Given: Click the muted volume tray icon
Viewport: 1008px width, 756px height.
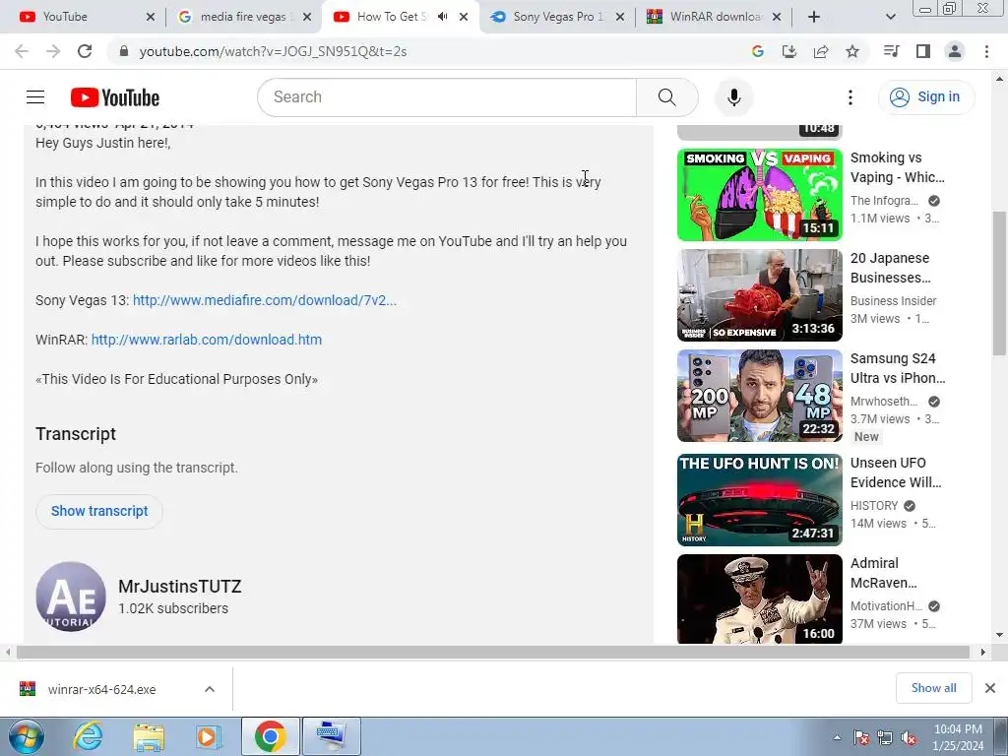Looking at the screenshot, I should 909,738.
